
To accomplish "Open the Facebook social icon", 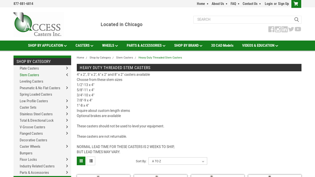I will pyautogui.click(x=271, y=29).
